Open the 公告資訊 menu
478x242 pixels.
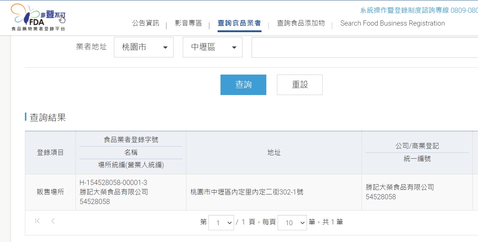pos(145,23)
